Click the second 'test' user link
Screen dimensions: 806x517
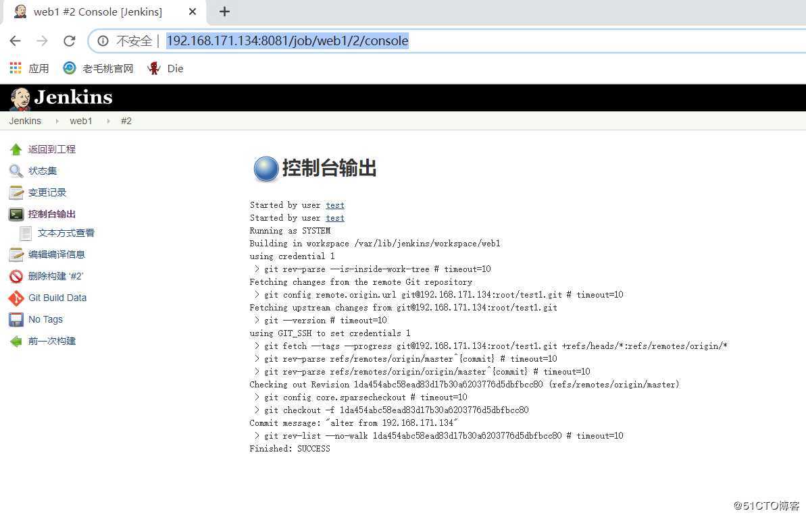(x=335, y=218)
